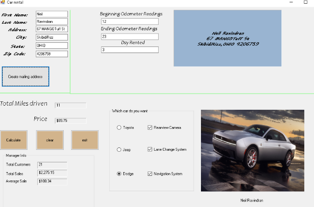Viewport: 314px width, 207px height.
Task: Click the silver Dodge car picture
Action: (252, 150)
